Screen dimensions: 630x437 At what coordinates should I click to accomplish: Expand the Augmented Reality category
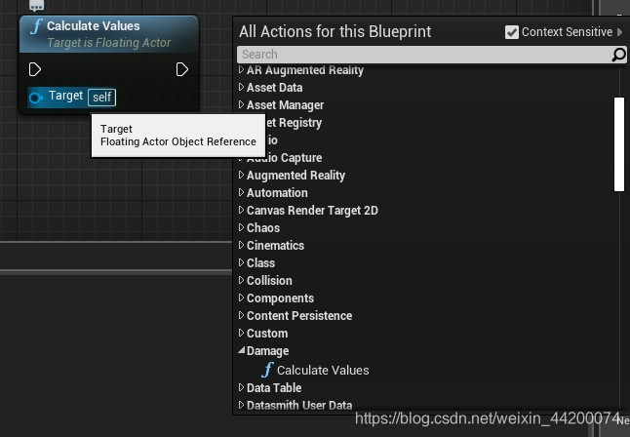click(241, 175)
